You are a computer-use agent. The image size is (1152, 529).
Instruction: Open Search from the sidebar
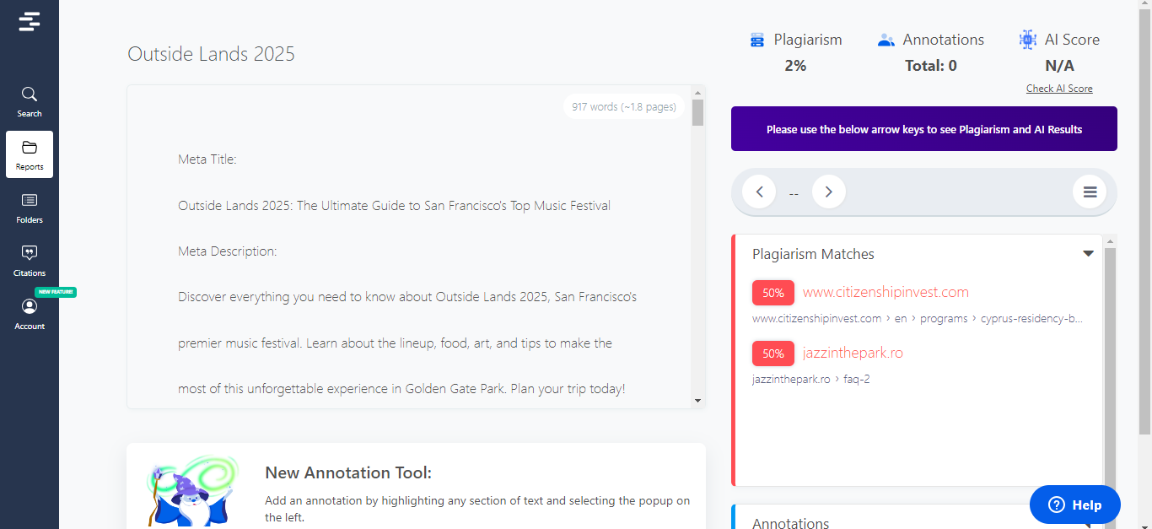coord(30,101)
